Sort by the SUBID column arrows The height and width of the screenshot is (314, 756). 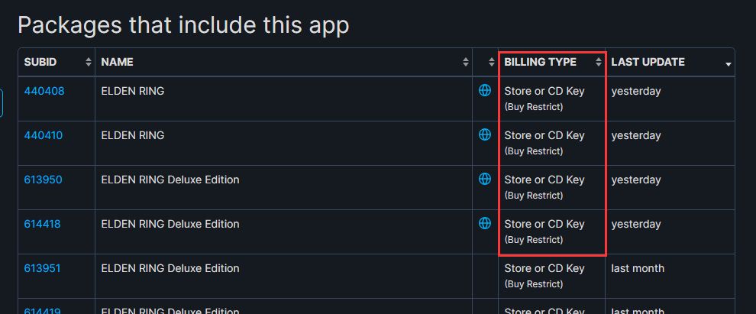89,62
